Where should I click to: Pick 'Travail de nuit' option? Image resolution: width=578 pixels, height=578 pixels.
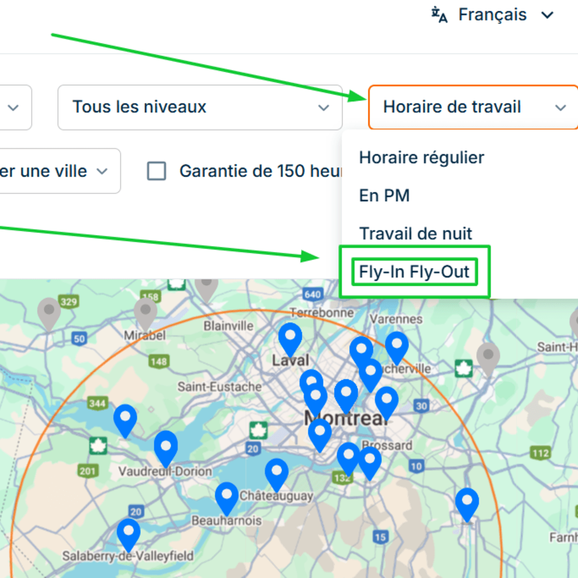pyautogui.click(x=415, y=234)
